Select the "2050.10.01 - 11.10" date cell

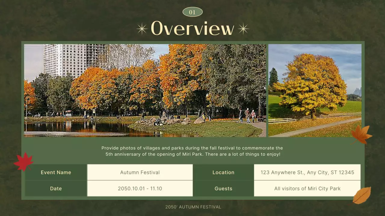(x=140, y=188)
